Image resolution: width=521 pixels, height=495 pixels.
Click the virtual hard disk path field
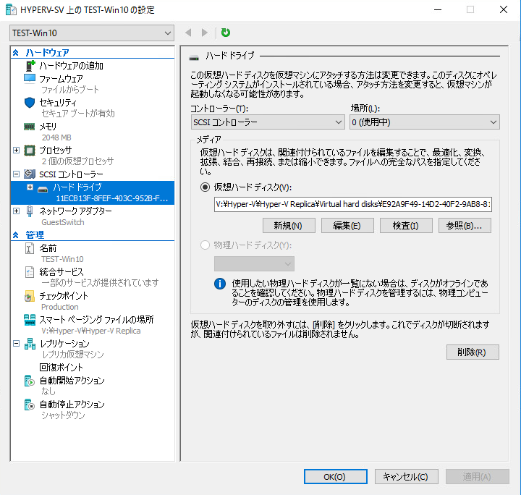coord(353,204)
